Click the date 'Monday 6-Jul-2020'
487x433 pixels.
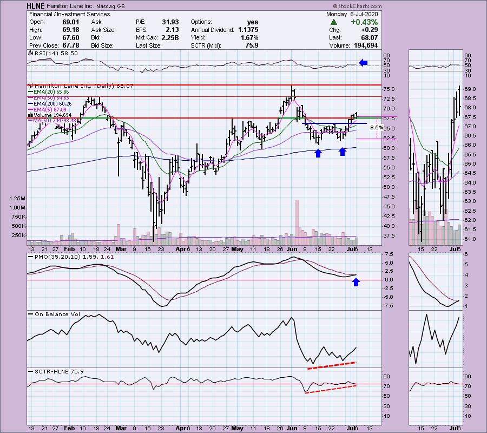(x=352, y=14)
